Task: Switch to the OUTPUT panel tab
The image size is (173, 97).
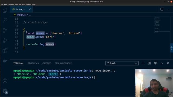Action: 46,63
